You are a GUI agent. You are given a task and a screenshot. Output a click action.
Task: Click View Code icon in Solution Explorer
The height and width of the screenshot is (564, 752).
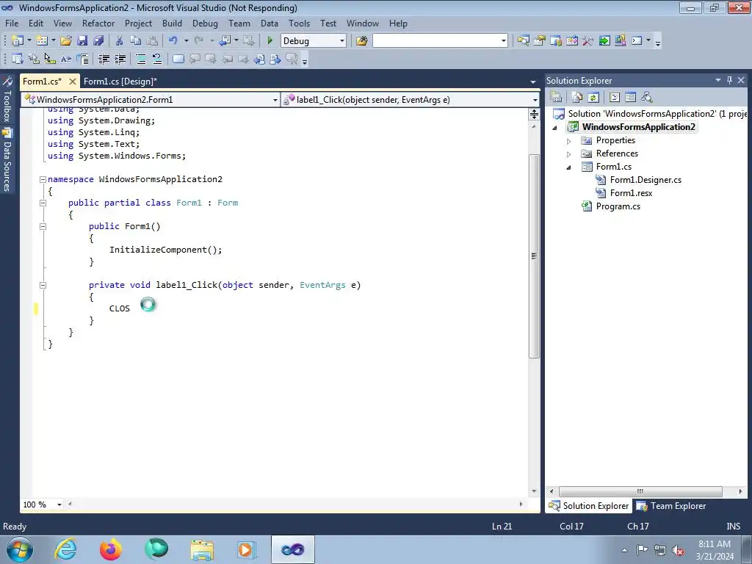pyautogui.click(x=615, y=98)
